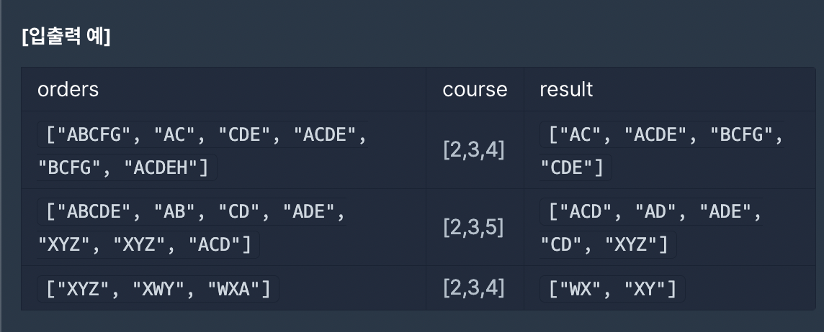The image size is (824, 332).
Task: Click the blank space right of ["WX", "XY"]
Action: click(751, 288)
